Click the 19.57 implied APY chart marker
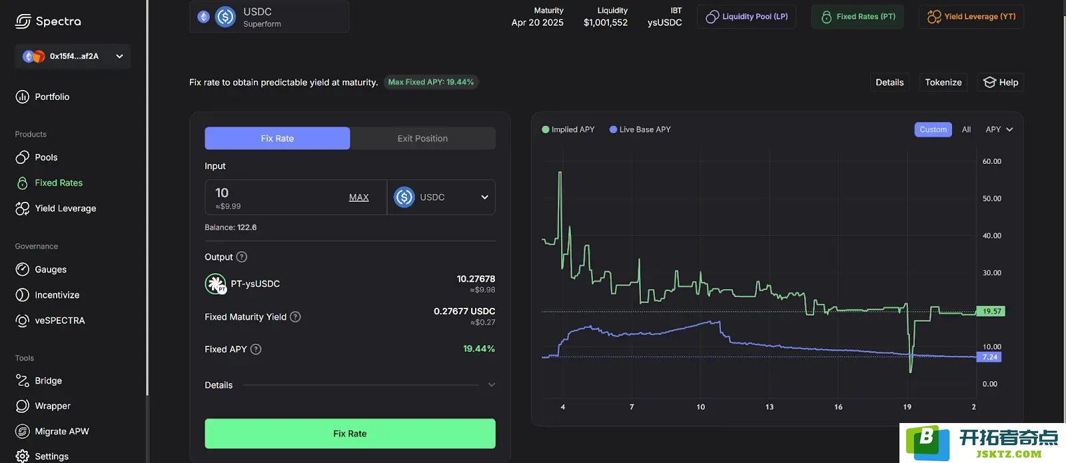The image size is (1066, 463). [x=991, y=311]
